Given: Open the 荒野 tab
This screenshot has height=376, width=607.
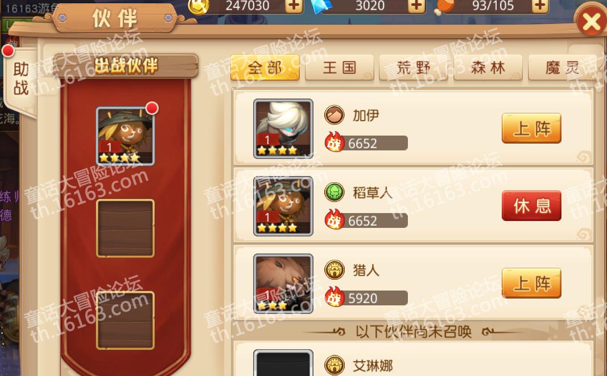Looking at the screenshot, I should point(414,68).
